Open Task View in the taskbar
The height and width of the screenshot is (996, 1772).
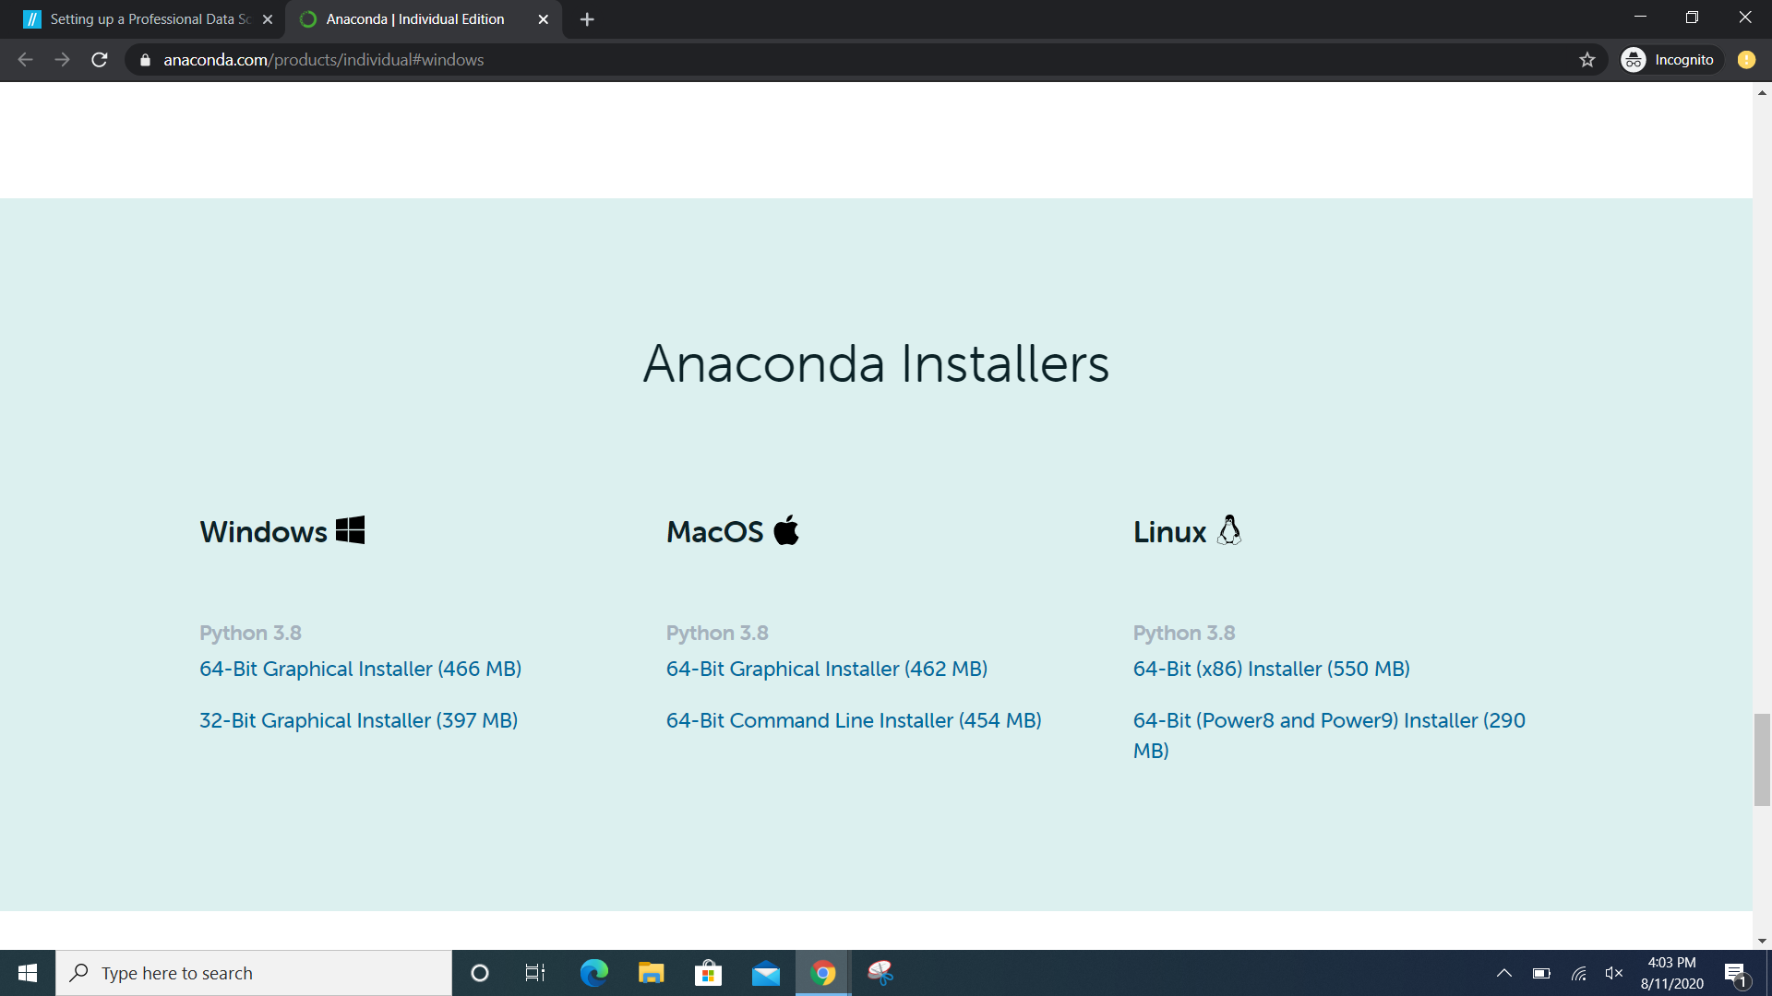[535, 973]
